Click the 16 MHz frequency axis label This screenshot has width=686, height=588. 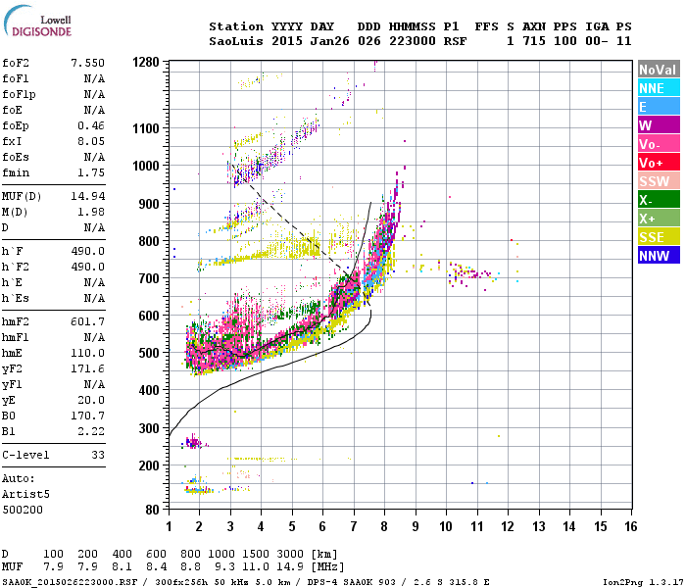coord(630,526)
